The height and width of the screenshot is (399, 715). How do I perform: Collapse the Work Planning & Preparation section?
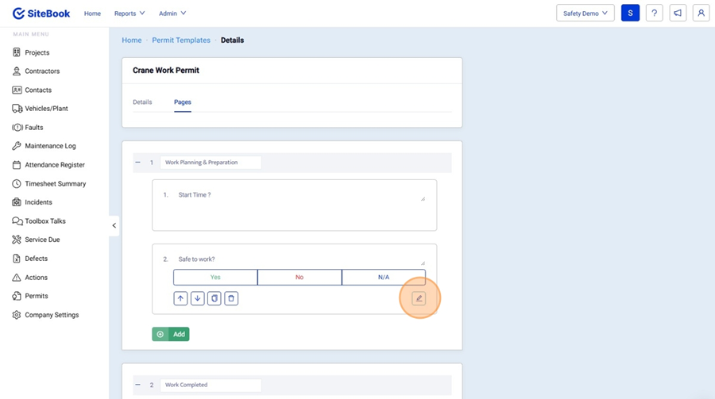pos(138,163)
